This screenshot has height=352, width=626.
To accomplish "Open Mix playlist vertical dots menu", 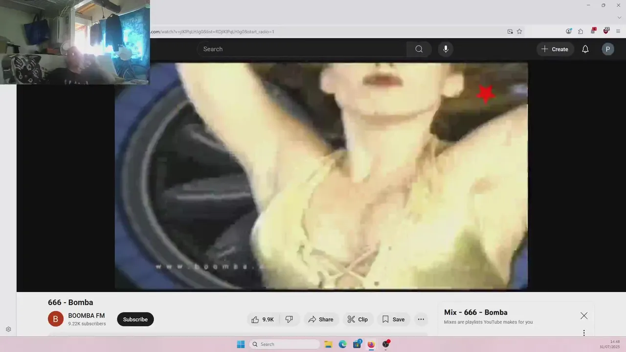I will click(583, 333).
